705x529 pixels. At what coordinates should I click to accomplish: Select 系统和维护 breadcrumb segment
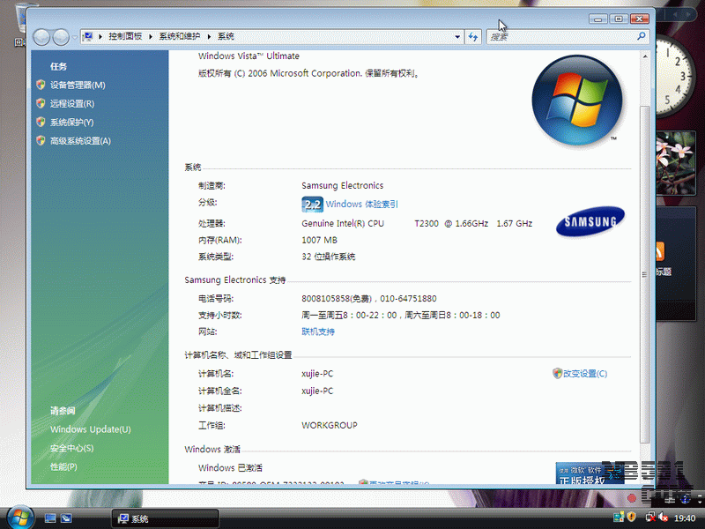tap(179, 37)
